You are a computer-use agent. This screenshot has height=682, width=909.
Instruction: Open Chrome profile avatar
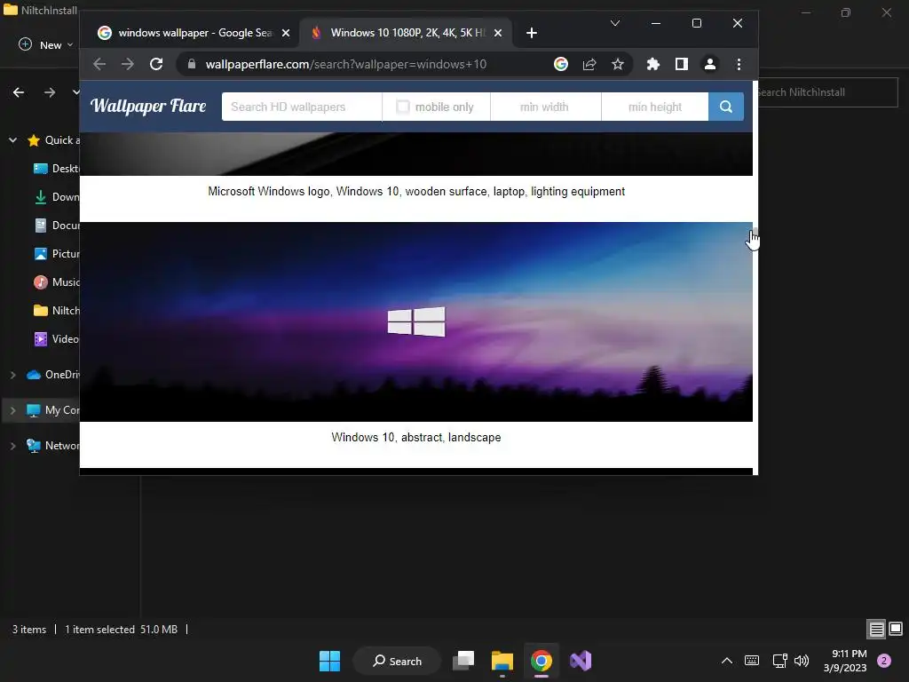pyautogui.click(x=709, y=64)
